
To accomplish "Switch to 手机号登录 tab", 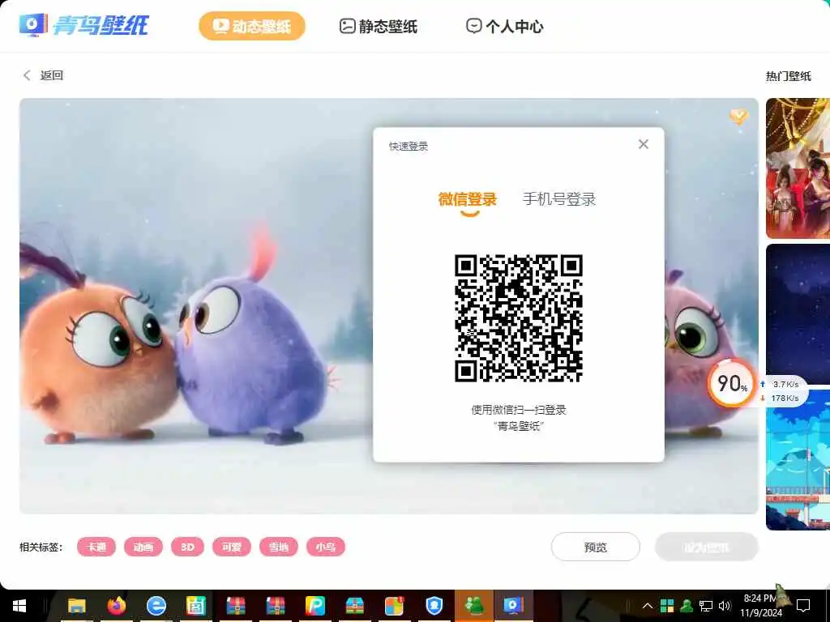I will [x=559, y=199].
